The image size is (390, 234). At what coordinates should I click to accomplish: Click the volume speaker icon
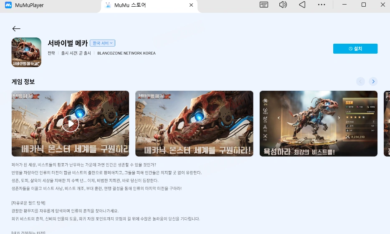click(283, 5)
